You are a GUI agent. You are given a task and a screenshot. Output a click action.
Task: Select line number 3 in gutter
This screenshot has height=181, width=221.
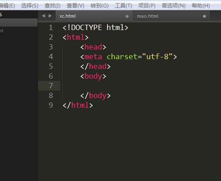[51, 47]
